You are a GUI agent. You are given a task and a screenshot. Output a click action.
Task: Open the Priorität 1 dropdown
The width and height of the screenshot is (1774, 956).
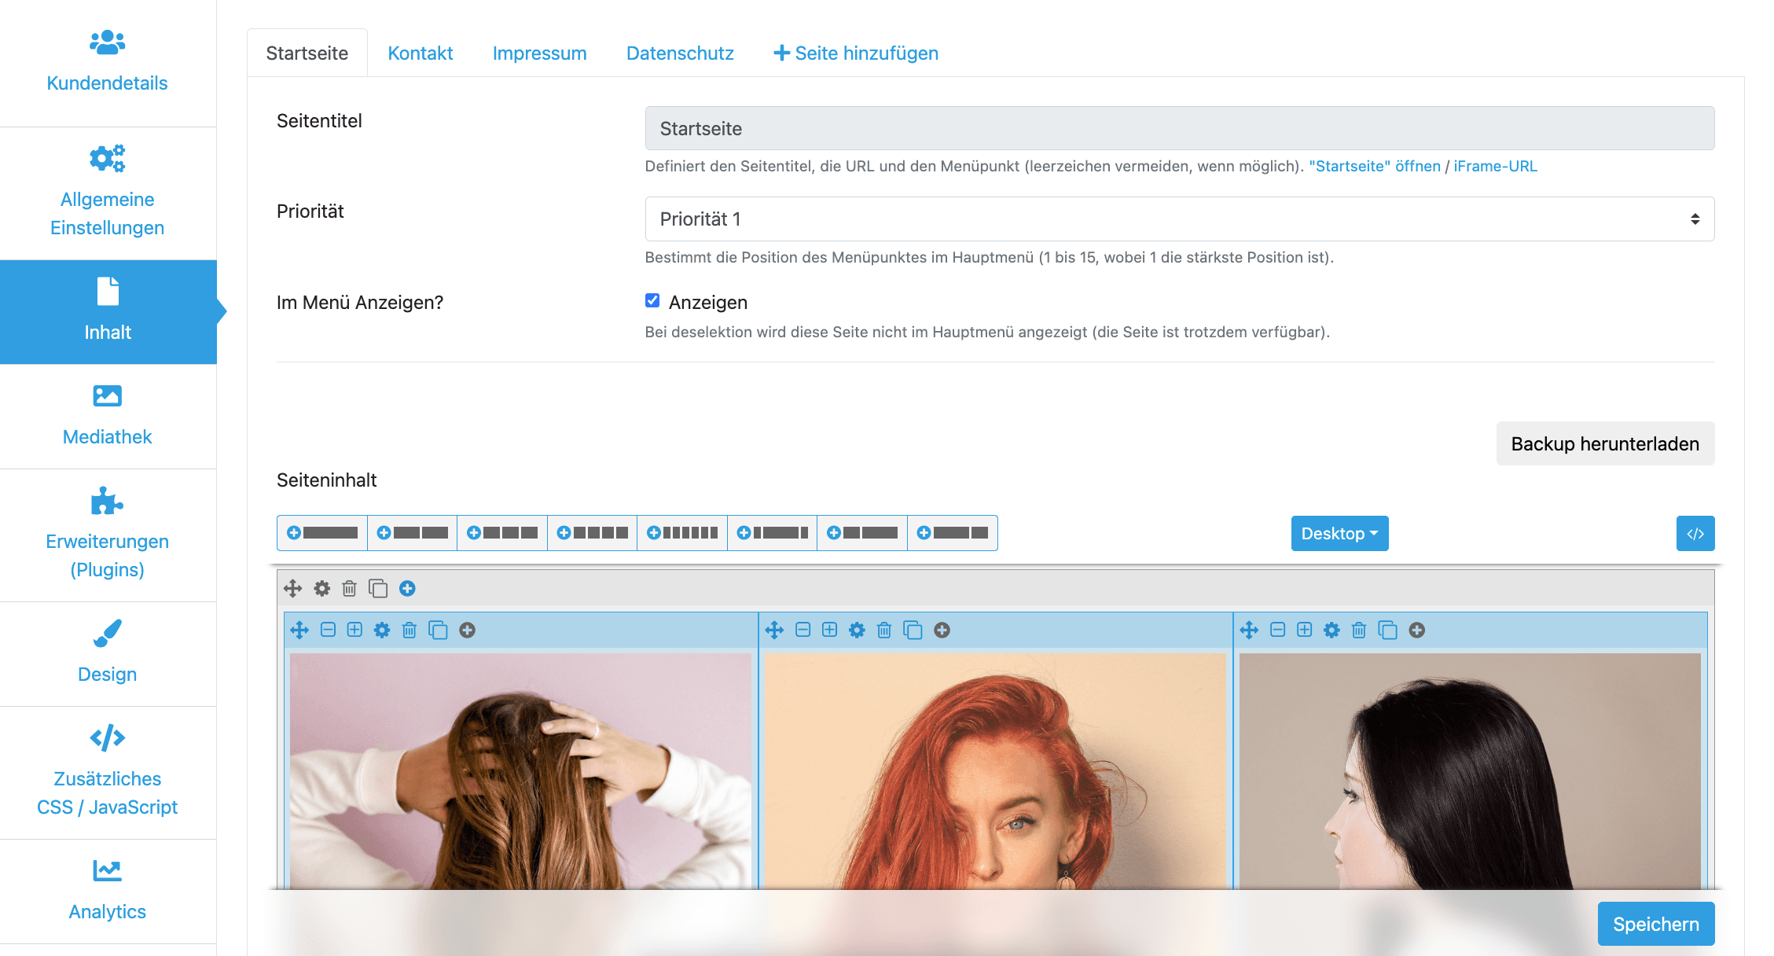coord(1179,219)
